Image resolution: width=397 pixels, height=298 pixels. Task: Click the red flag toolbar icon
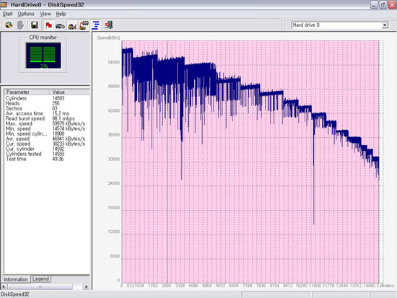click(x=48, y=25)
